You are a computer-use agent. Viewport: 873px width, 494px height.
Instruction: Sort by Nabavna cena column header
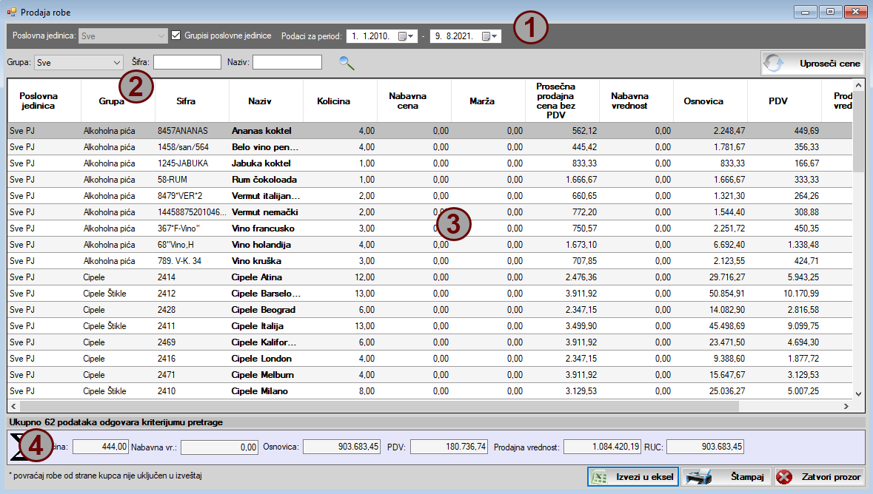pos(414,101)
